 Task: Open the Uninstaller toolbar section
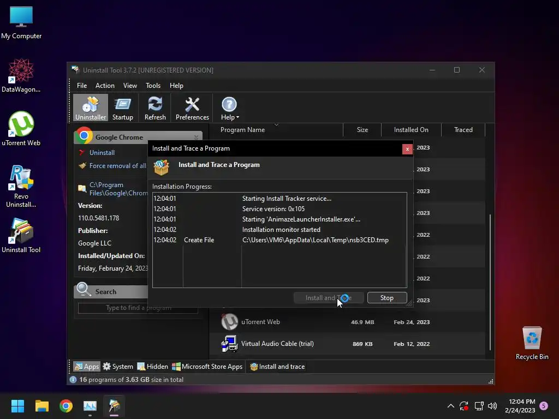coord(91,108)
